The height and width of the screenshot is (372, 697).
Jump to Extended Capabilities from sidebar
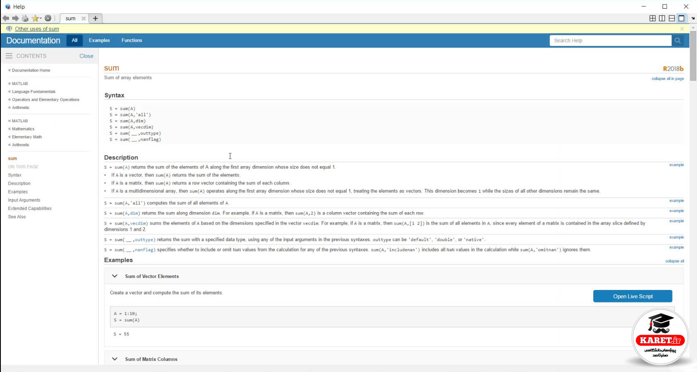30,208
